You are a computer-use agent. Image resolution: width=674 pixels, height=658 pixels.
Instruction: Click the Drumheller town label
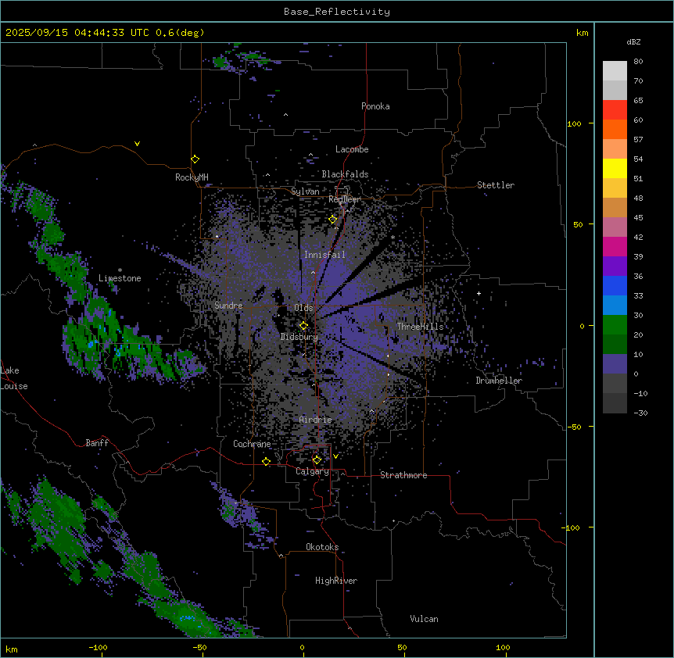[499, 381]
